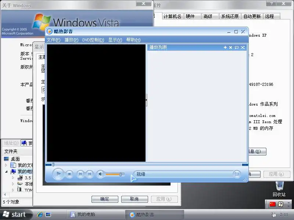
Task: Click the player resize grip corner
Action: [x=245, y=180]
